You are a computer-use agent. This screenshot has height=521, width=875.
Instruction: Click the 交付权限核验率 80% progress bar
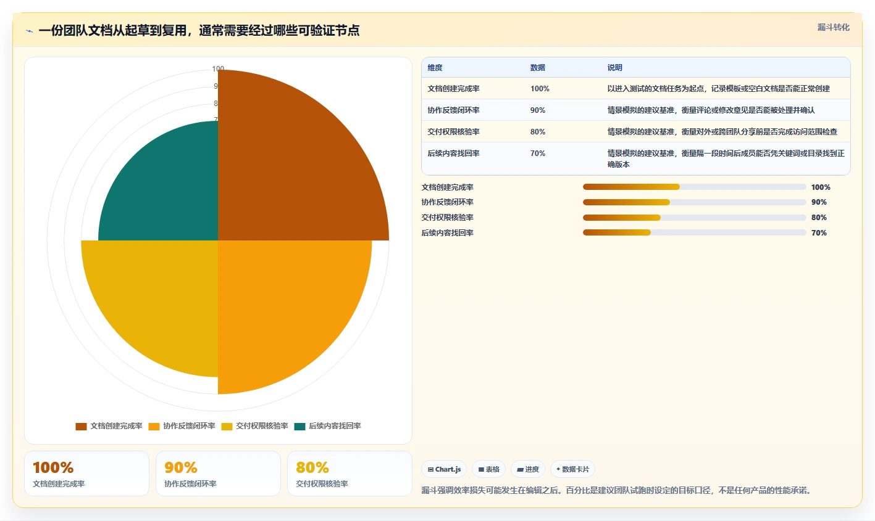(695, 218)
